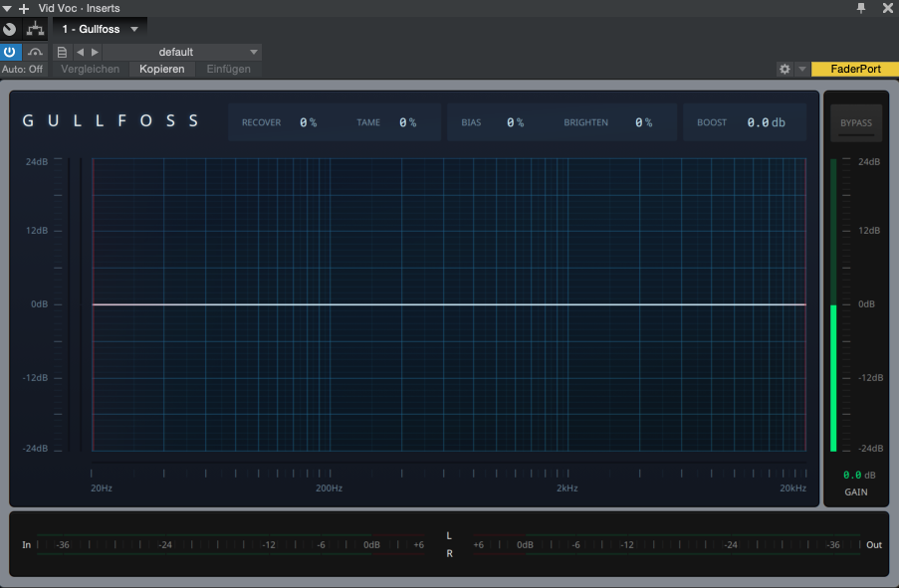
Task: Click the right red frequency range boundary
Action: pos(805,304)
